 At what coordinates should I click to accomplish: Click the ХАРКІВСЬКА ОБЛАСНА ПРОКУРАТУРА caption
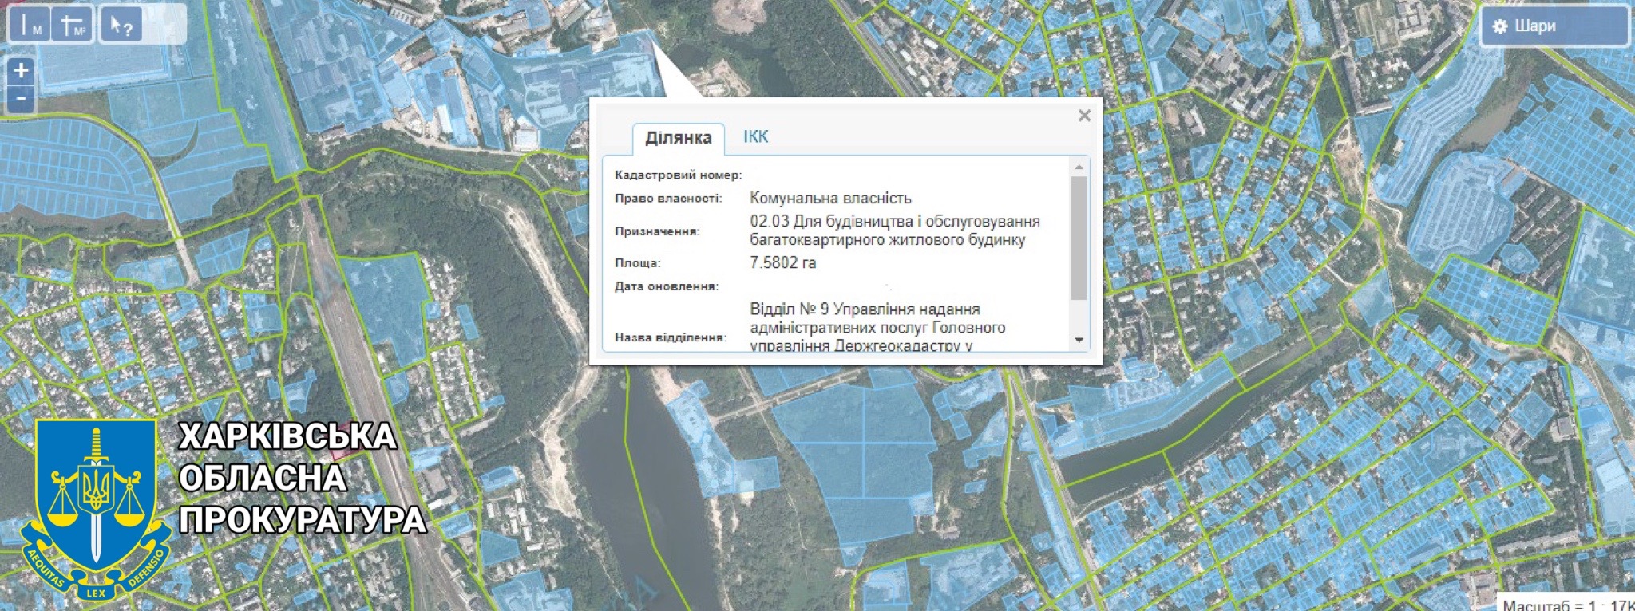click(300, 478)
